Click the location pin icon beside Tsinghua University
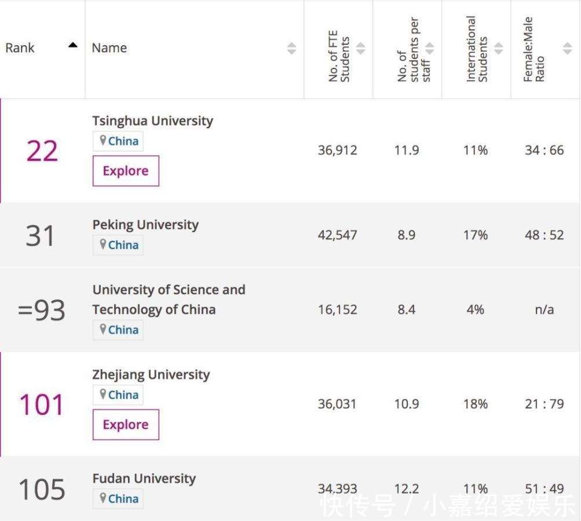581x521 pixels. pyautogui.click(x=104, y=140)
